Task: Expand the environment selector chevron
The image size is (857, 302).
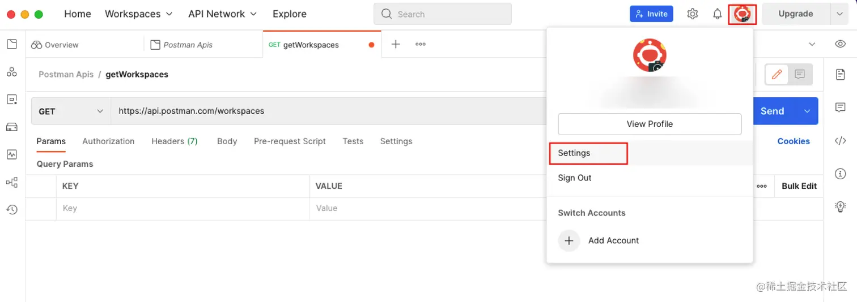Action: click(x=812, y=44)
